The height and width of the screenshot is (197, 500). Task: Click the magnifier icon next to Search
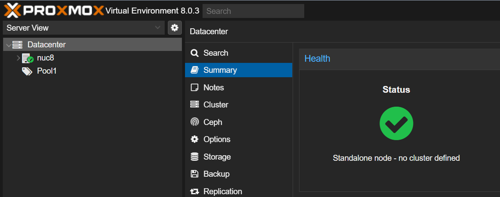(x=195, y=53)
